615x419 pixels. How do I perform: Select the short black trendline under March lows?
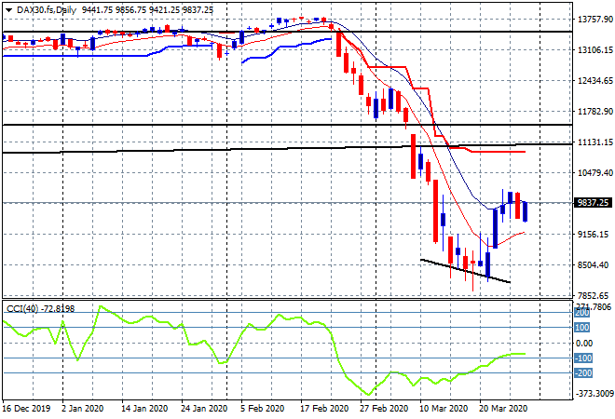[465, 271]
